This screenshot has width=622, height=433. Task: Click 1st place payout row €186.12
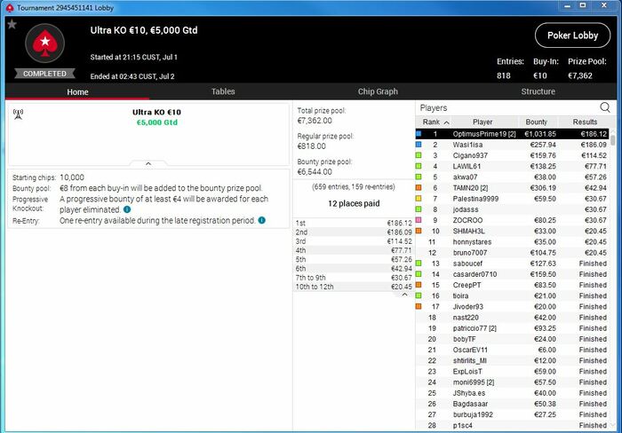(x=354, y=223)
